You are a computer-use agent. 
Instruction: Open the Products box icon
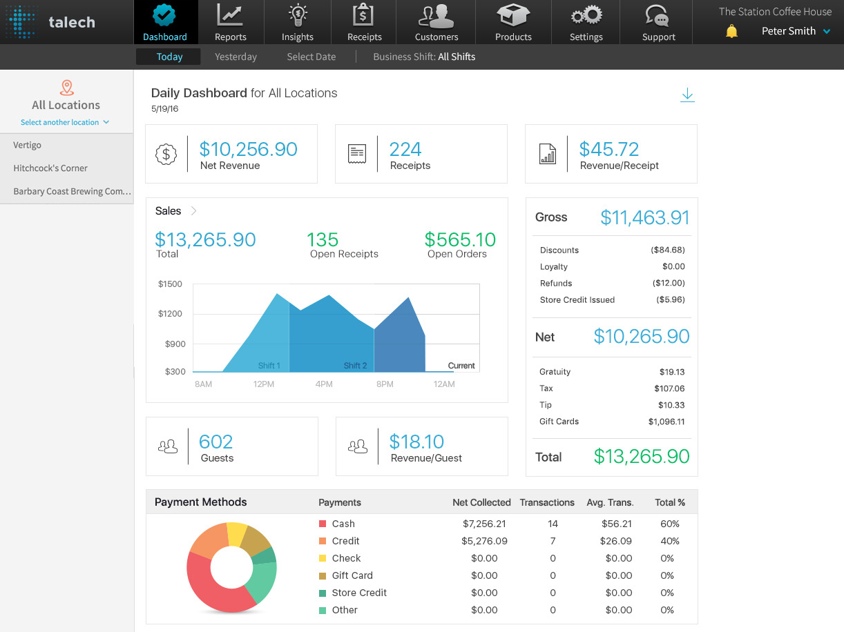click(x=513, y=15)
